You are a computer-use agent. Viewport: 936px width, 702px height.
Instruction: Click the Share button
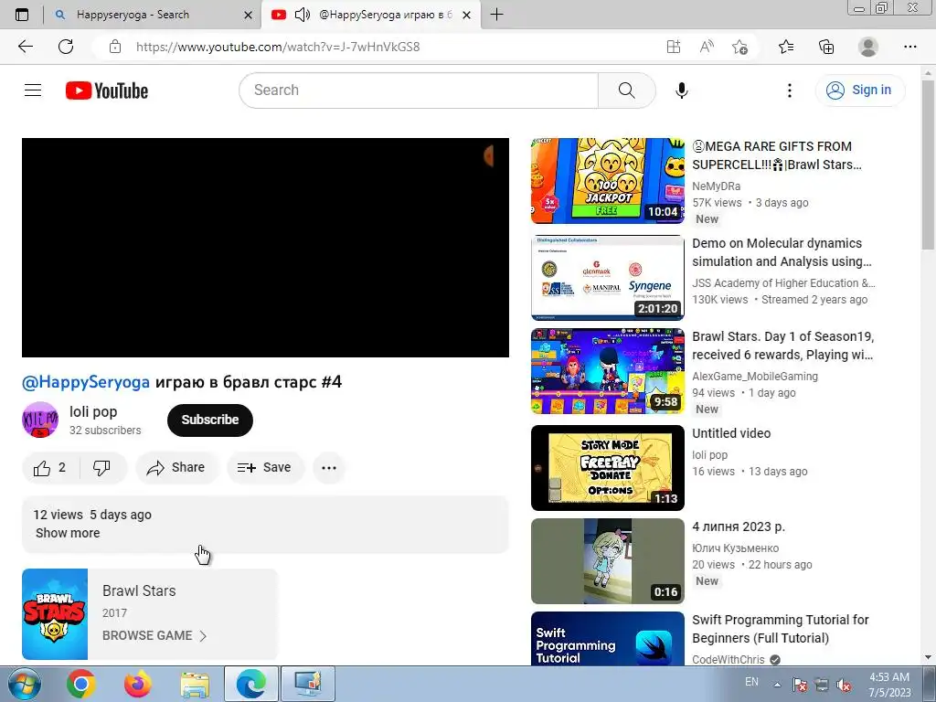click(177, 468)
